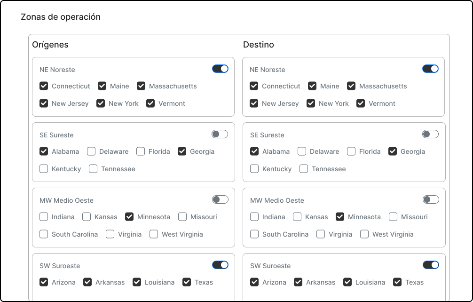Disable the NE Noreste toggle in Orígenes
The height and width of the screenshot is (302, 473).
(x=220, y=69)
